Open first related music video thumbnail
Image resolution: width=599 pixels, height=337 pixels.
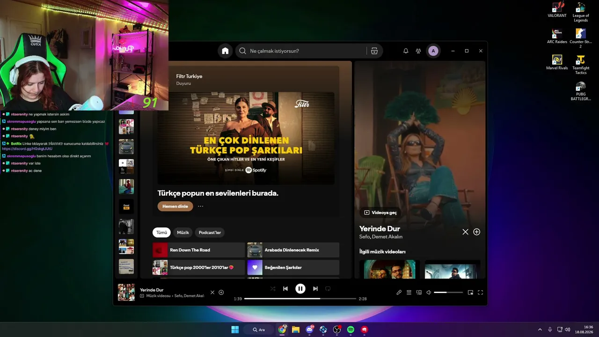(389, 270)
